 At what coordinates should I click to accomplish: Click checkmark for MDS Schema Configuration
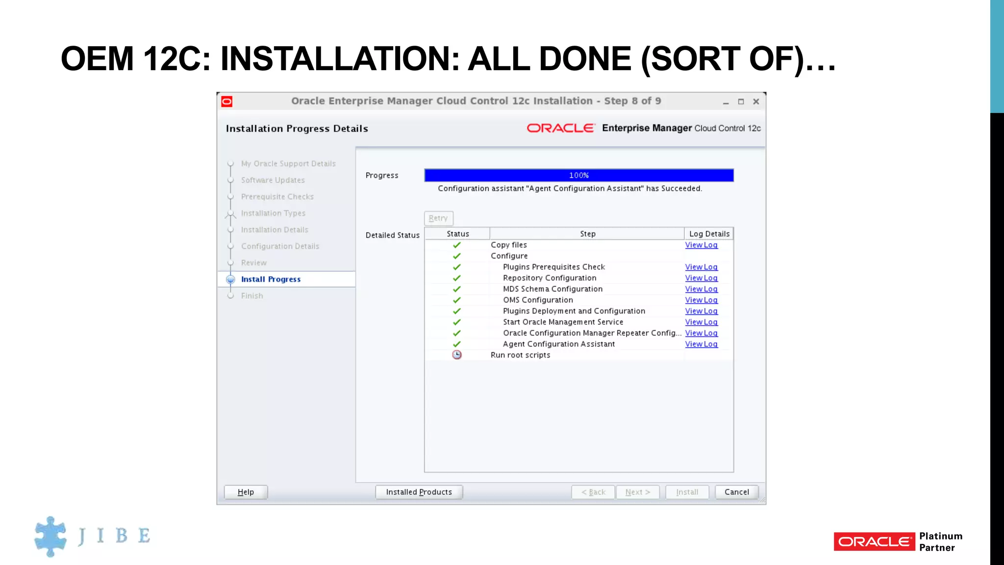pyautogui.click(x=457, y=289)
